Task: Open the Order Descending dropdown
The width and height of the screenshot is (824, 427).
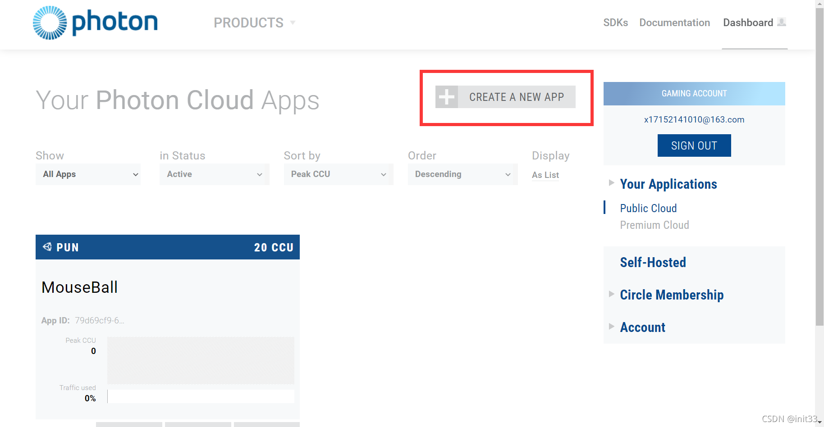Action: click(462, 174)
